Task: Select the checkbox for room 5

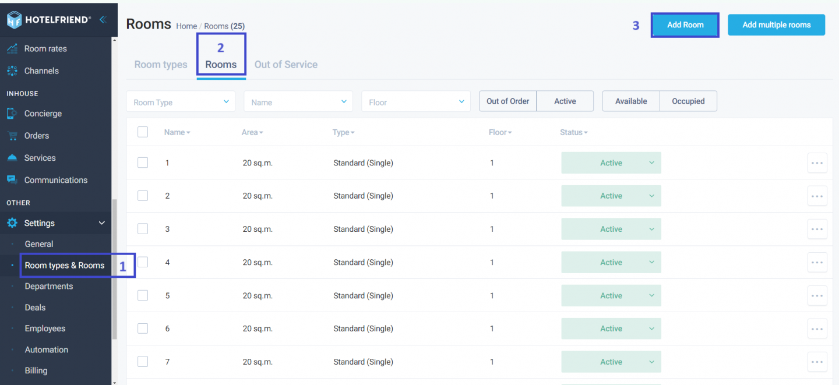Action: 143,295
